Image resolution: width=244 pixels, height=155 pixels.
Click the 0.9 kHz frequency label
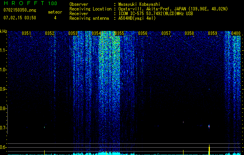click(x=3, y=89)
